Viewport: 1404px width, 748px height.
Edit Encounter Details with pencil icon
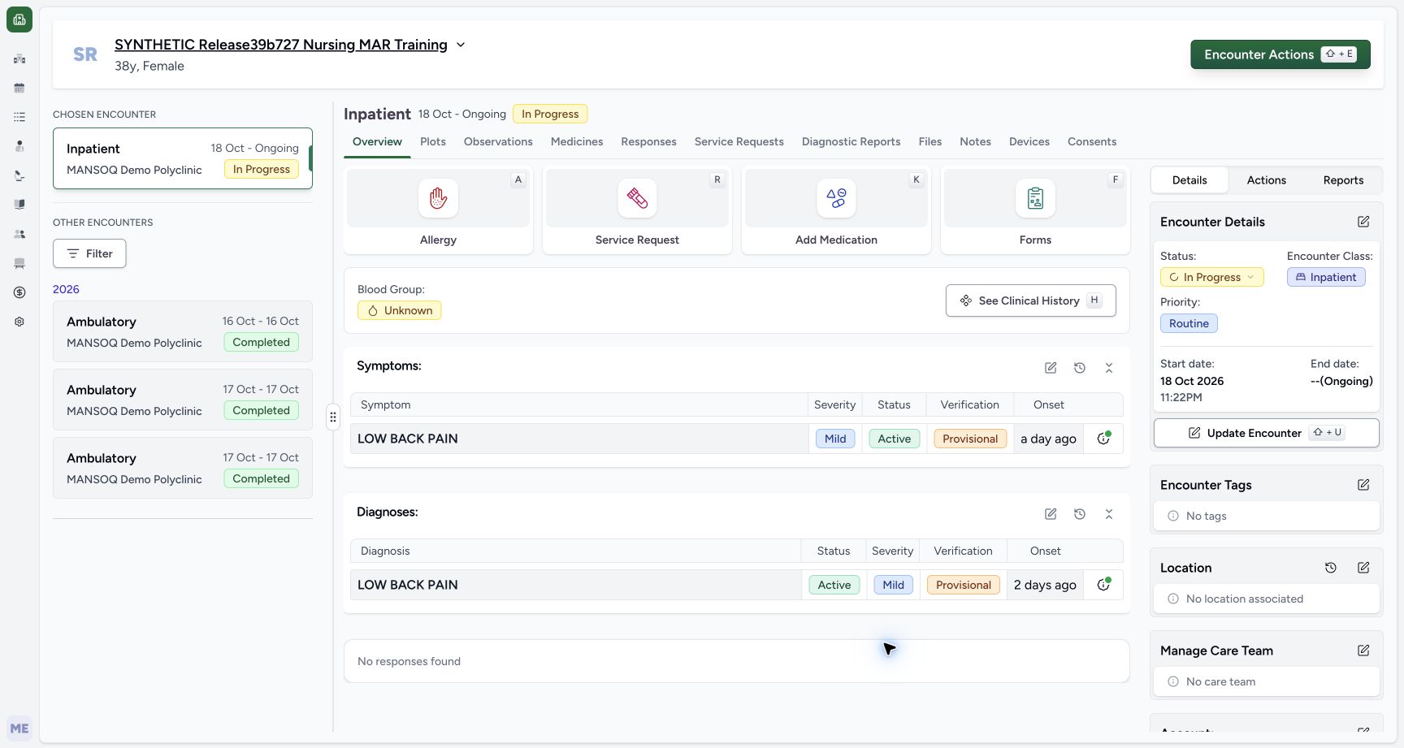pos(1363,222)
